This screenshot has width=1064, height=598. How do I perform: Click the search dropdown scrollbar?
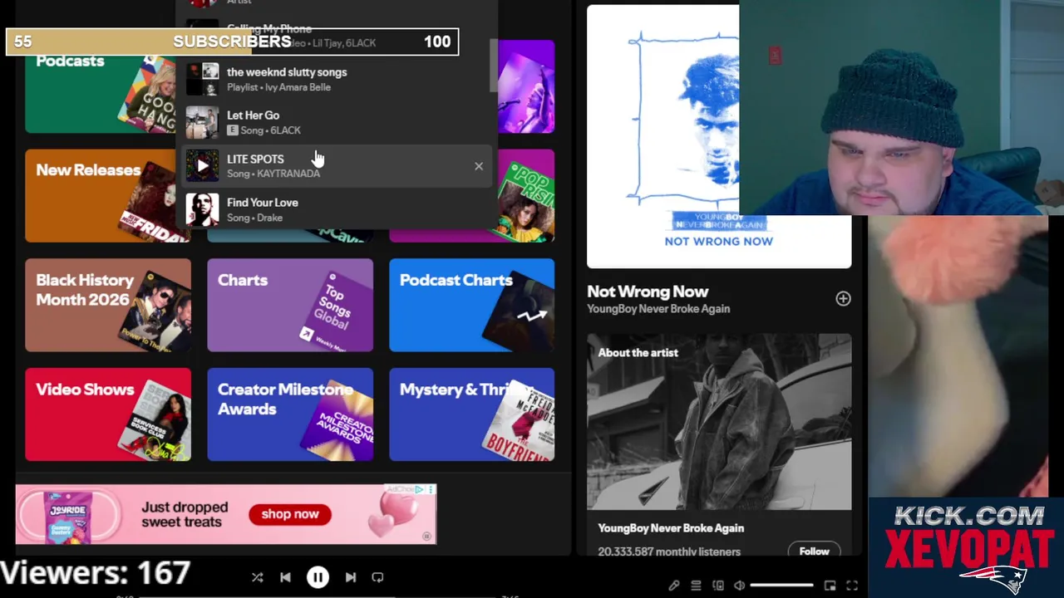[494, 66]
